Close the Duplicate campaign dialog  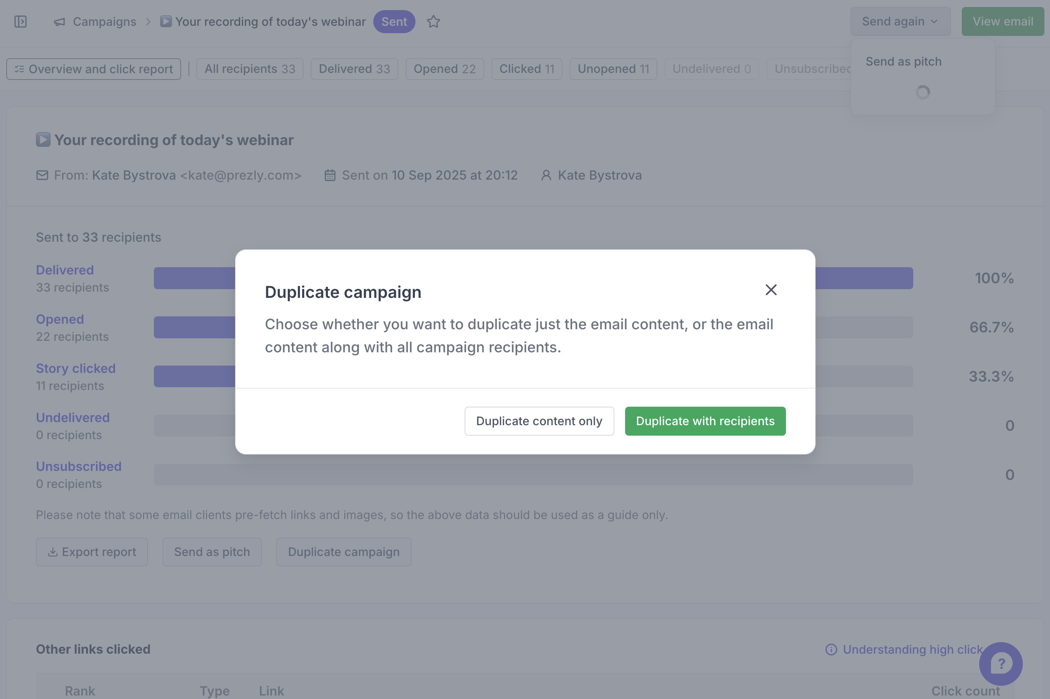771,290
